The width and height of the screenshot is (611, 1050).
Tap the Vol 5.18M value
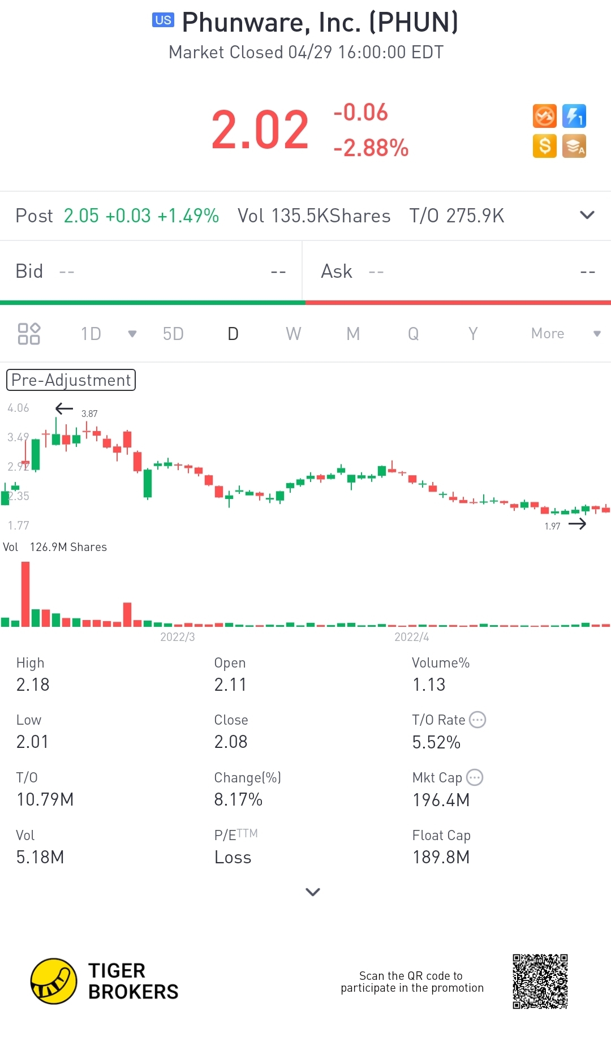(x=40, y=857)
